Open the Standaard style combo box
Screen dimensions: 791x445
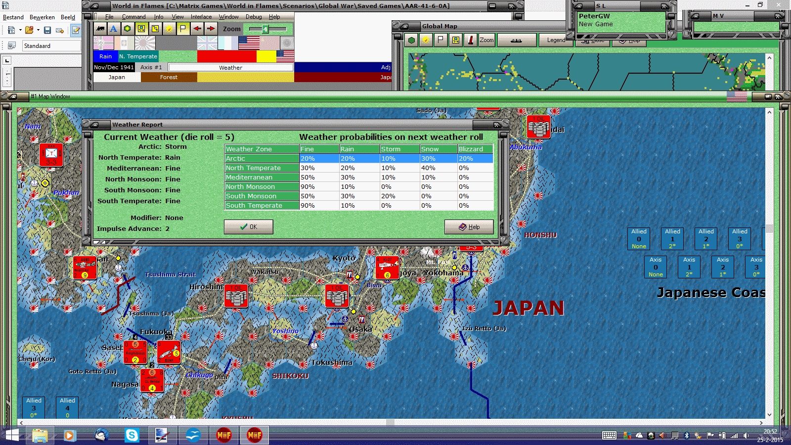pyautogui.click(x=51, y=45)
